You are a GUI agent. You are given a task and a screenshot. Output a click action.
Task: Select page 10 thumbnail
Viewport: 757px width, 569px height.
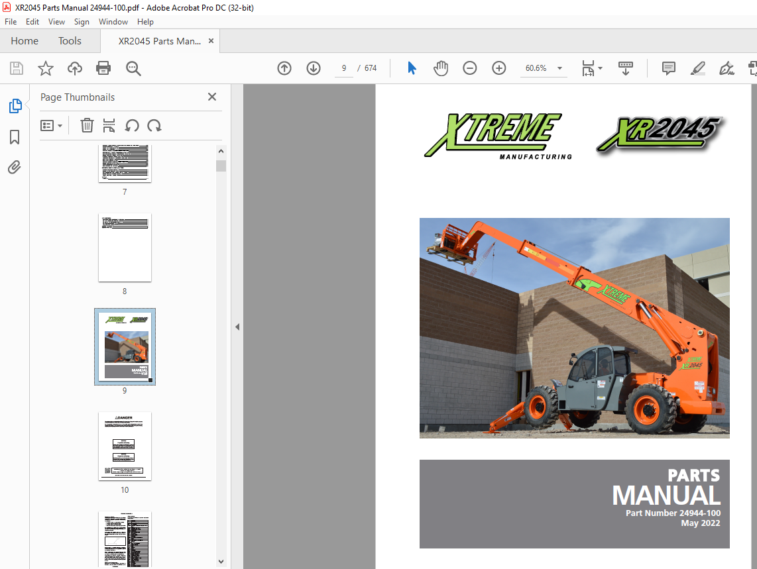pos(125,446)
